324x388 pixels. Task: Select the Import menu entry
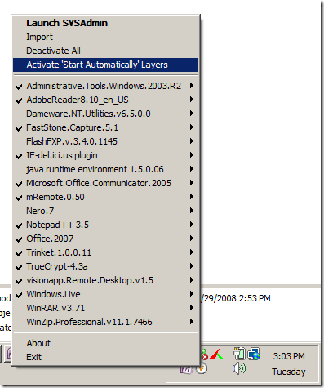pos(105,37)
